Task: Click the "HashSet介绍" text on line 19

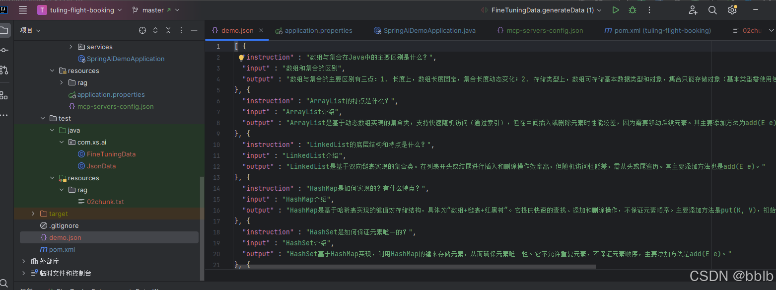Action: tap(307, 243)
